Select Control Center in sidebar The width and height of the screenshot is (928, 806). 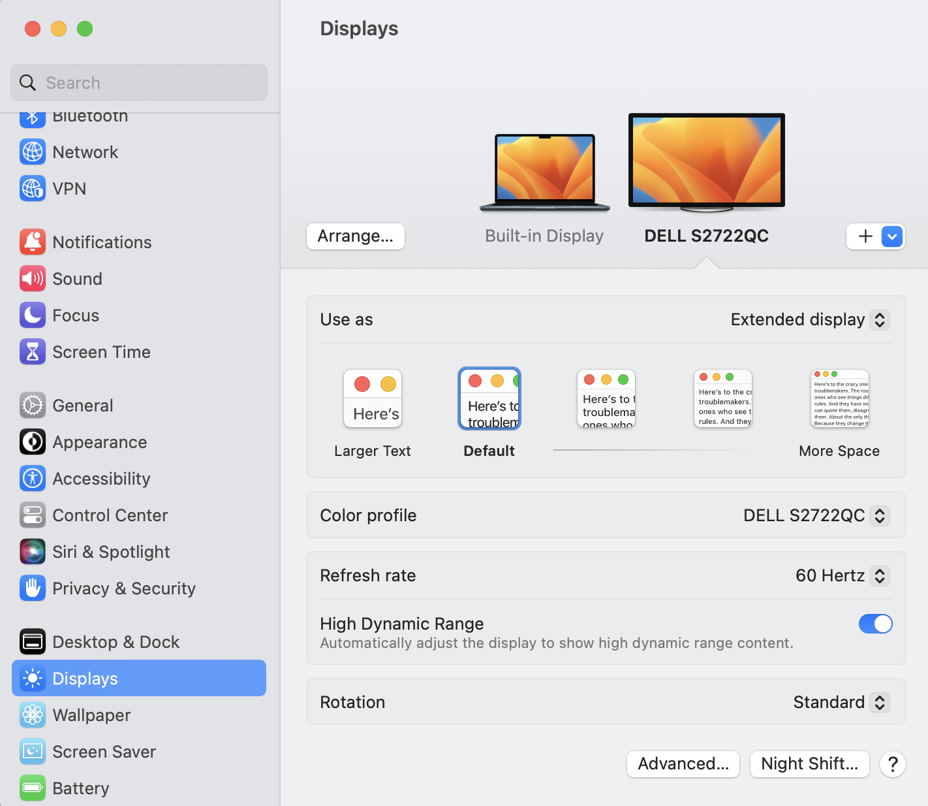coord(139,515)
